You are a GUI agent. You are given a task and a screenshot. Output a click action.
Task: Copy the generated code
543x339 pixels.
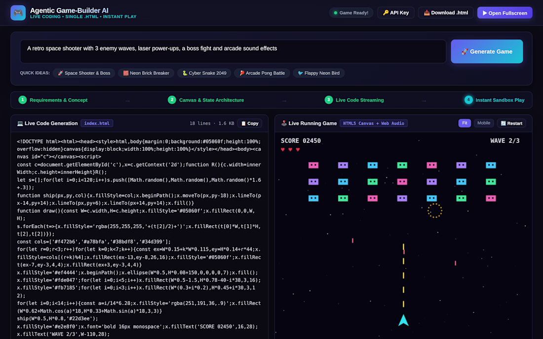(x=250, y=123)
